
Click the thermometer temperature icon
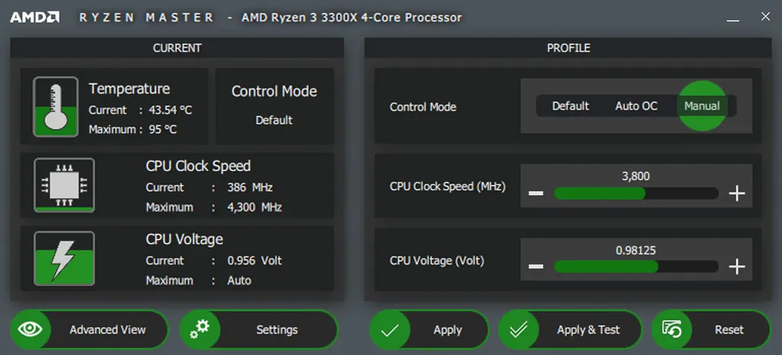[x=55, y=107]
